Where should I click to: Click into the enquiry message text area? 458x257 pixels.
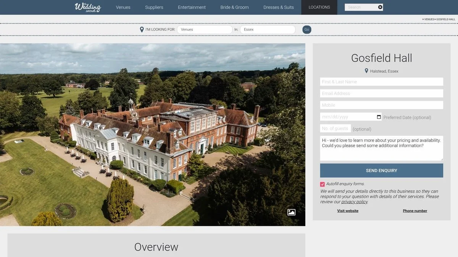(382, 148)
